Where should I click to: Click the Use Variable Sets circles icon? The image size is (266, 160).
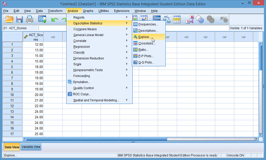tap(200, 19)
